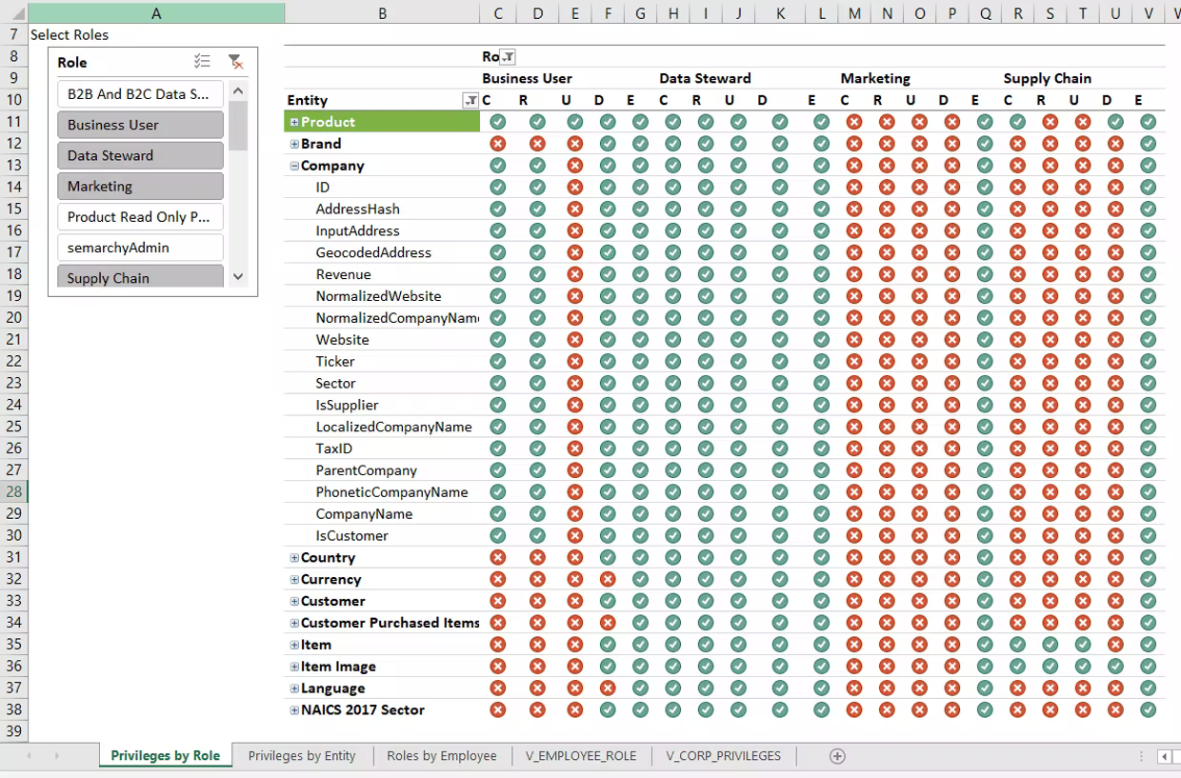The image size is (1181, 778).
Task: Expand the Item entity row
Action: point(294,646)
